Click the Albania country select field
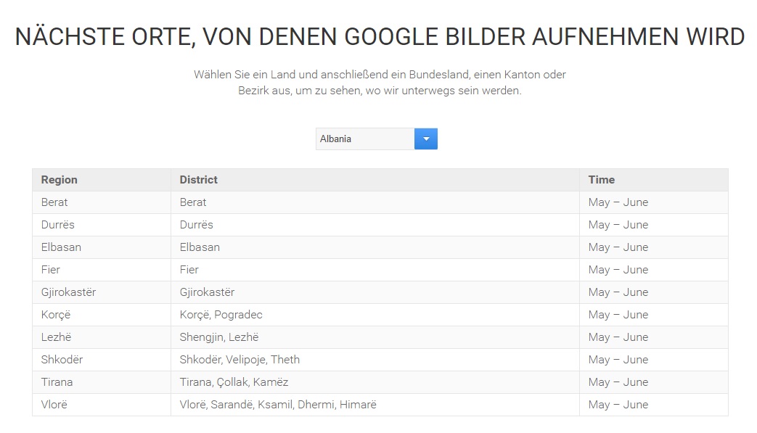Image resolution: width=757 pixels, height=433 pixels. pos(364,139)
